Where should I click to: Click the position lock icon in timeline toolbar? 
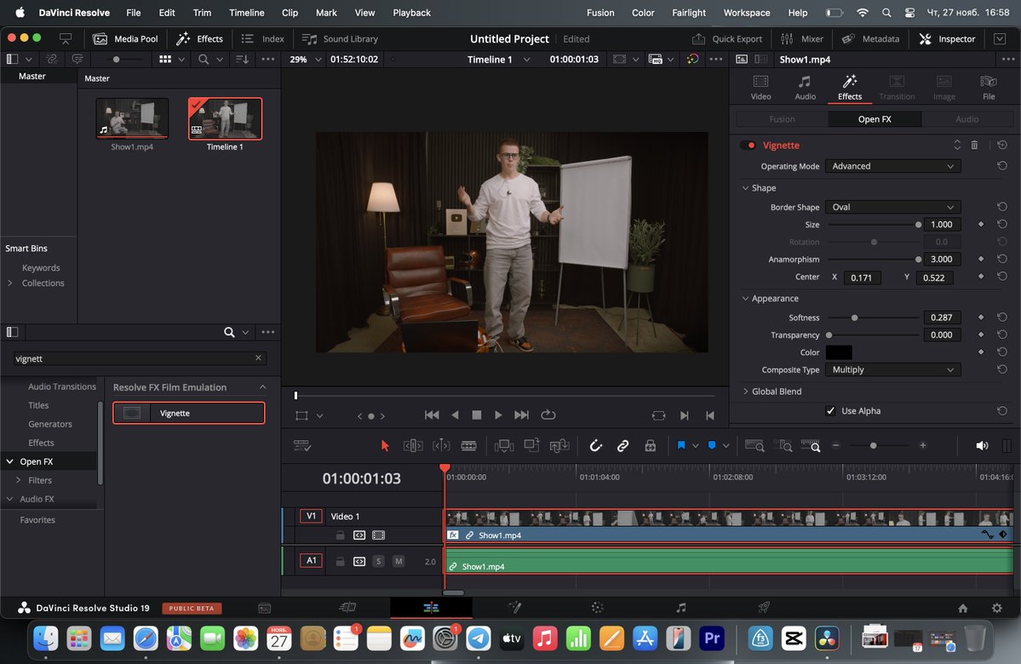(x=650, y=445)
